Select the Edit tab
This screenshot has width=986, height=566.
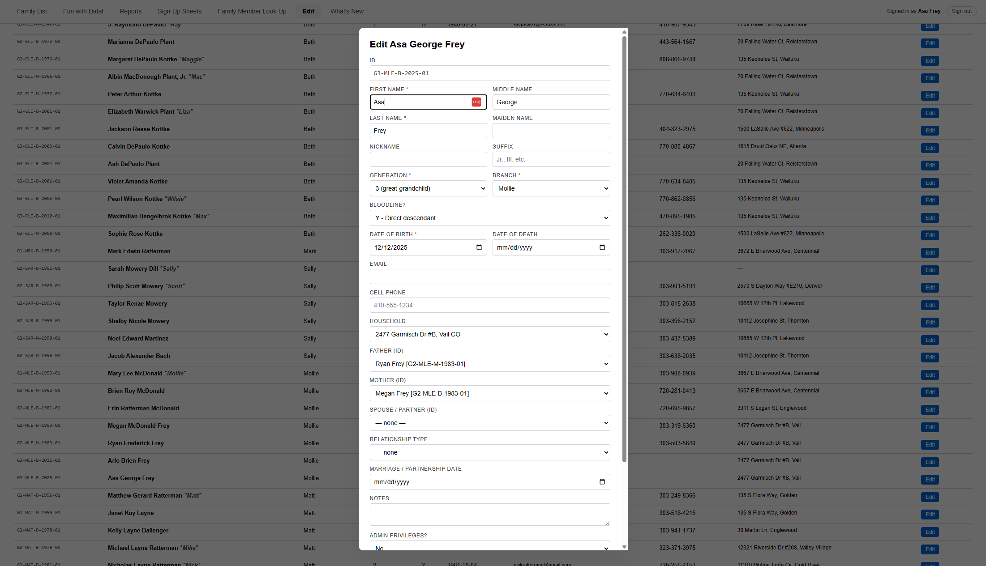coord(309,11)
